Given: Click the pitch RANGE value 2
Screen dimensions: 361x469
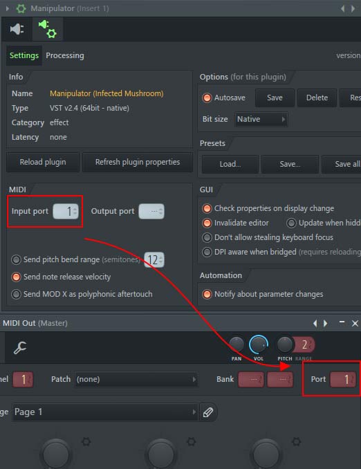Looking at the screenshot, I should 304,344.
